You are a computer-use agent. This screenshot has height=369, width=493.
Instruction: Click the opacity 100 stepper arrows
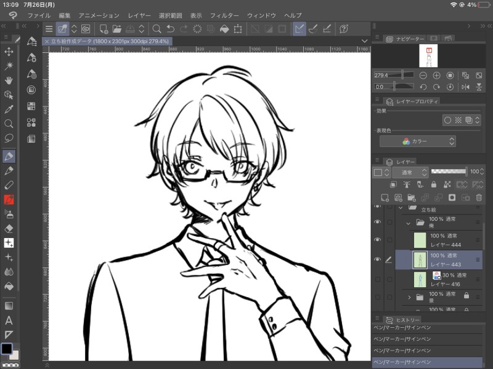pyautogui.click(x=482, y=172)
